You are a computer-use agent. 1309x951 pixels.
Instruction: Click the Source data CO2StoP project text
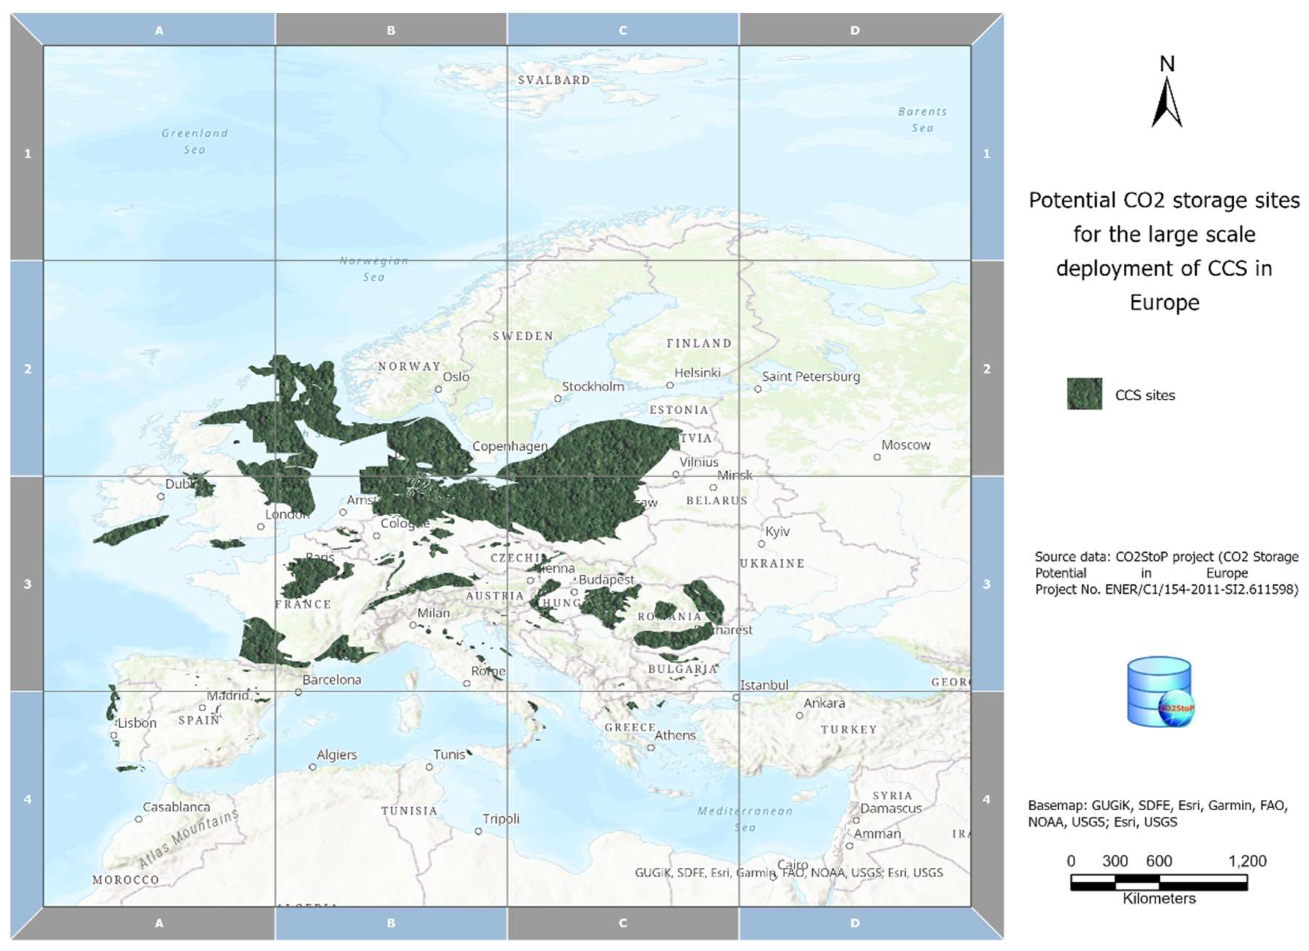pyautogui.click(x=1166, y=573)
